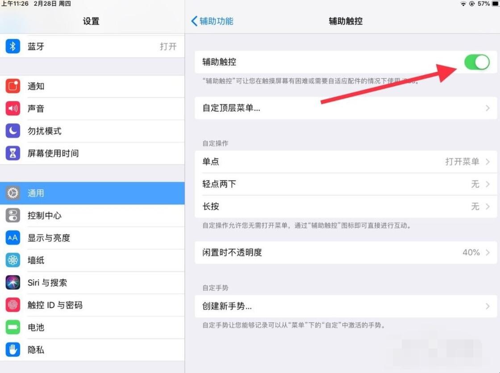Tap the General (通用) gear icon
This screenshot has height=373, width=500.
click(13, 193)
